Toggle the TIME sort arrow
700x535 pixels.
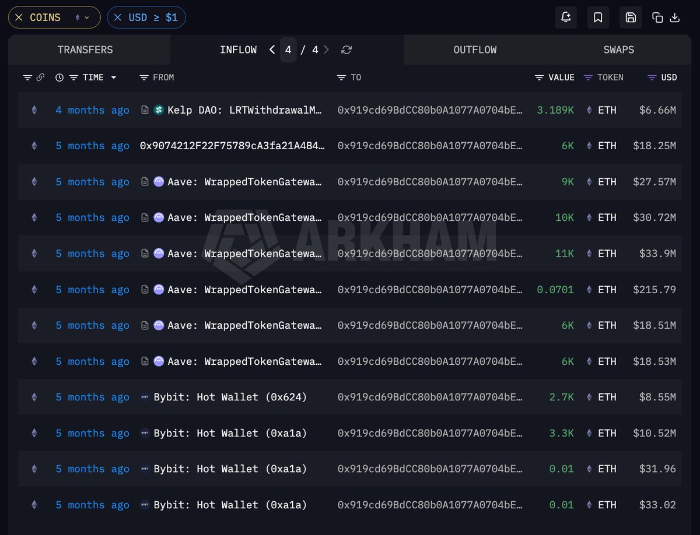click(x=114, y=78)
